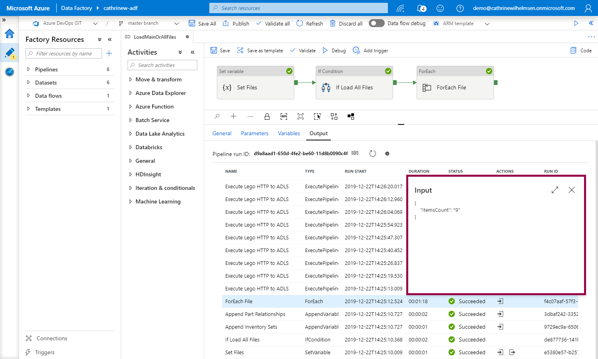Copy the pipeline run ID icon

click(x=355, y=153)
